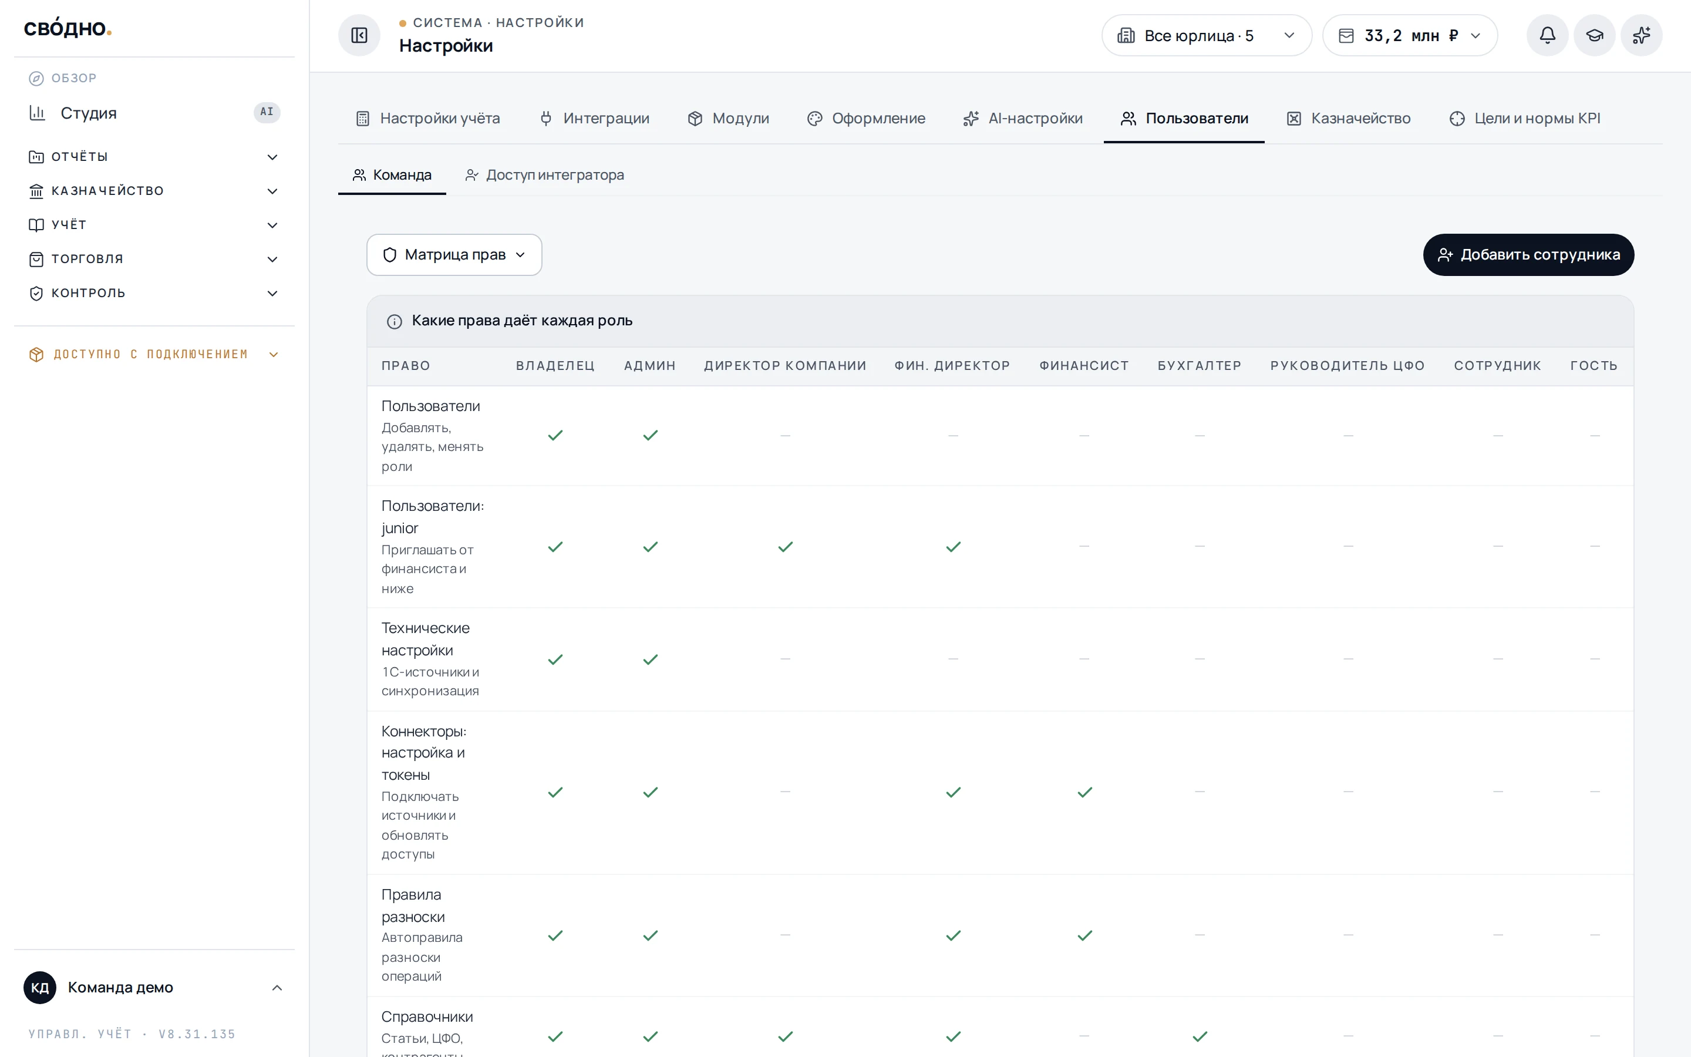Screen dimensions: 1691x1057
Task: Switch to Настройки учёта tab
Action: (x=427, y=118)
